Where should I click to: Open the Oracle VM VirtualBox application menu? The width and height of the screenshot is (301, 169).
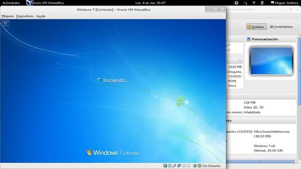tap(45, 3)
